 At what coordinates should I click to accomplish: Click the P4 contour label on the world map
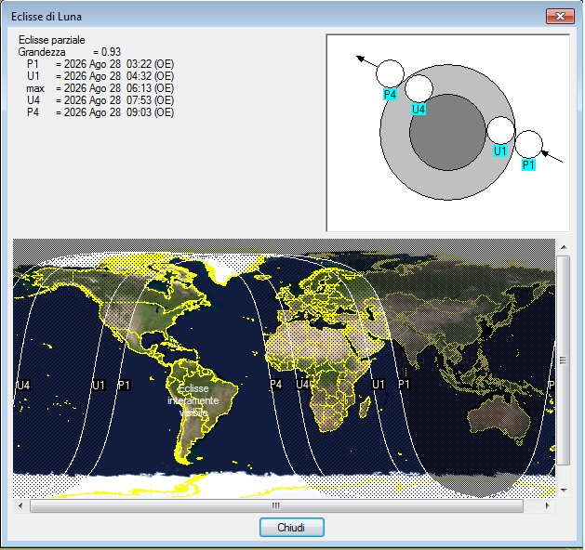(x=276, y=384)
